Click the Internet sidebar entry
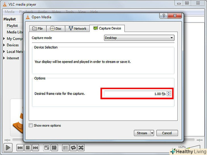The height and width of the screenshot is (155, 207). 13,58
